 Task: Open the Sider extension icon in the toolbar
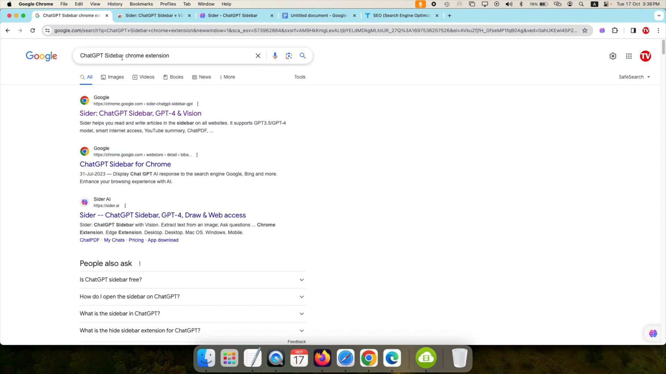click(x=602, y=30)
